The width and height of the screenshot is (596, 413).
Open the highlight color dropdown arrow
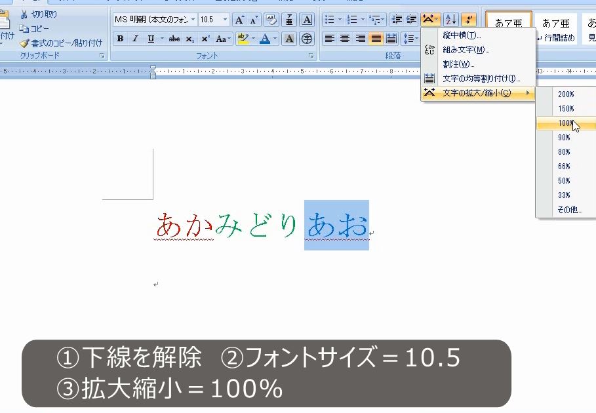point(254,39)
